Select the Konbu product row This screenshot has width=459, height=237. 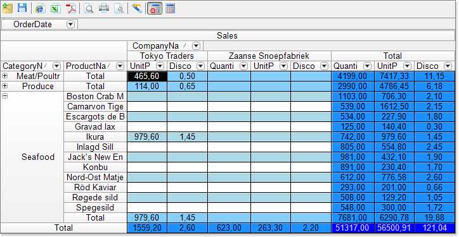(95, 167)
